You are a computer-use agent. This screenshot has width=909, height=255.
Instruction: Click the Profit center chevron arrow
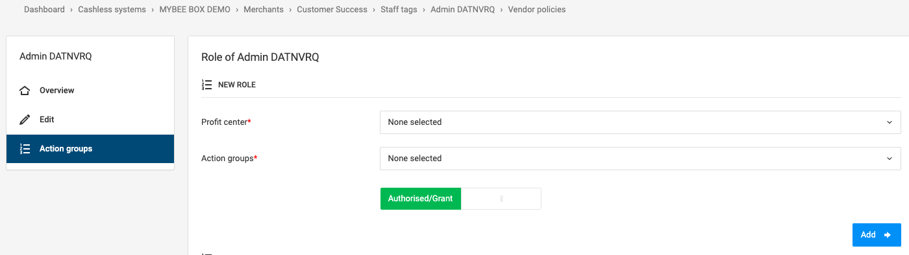[x=889, y=122]
